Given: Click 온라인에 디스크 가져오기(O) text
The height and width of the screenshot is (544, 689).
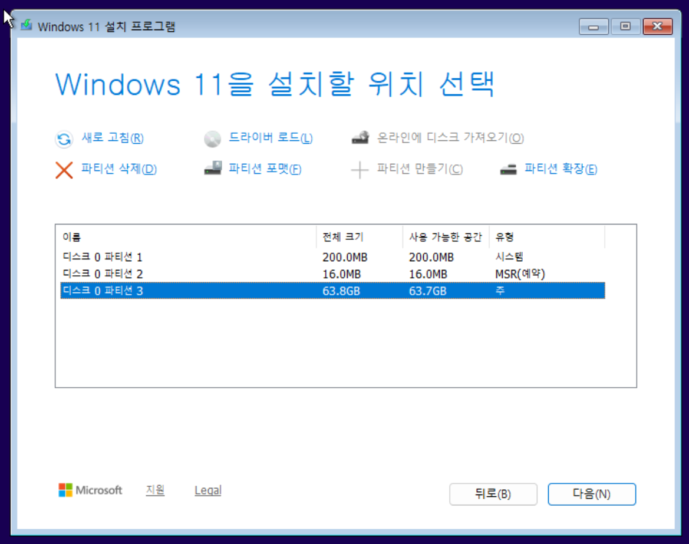Looking at the screenshot, I should (x=450, y=138).
